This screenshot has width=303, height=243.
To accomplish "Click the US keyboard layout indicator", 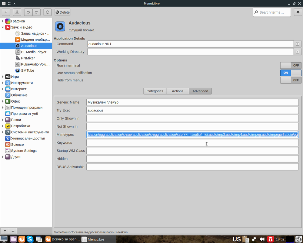I will tap(237, 239).
